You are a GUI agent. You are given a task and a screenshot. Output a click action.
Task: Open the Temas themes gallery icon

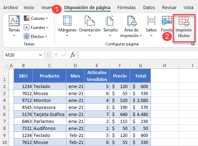pos(14,21)
